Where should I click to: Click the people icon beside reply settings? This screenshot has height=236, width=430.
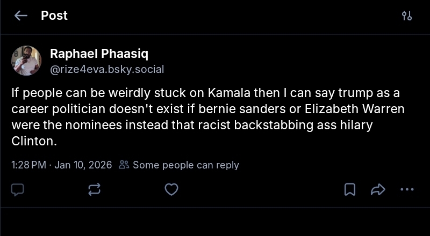(x=124, y=165)
